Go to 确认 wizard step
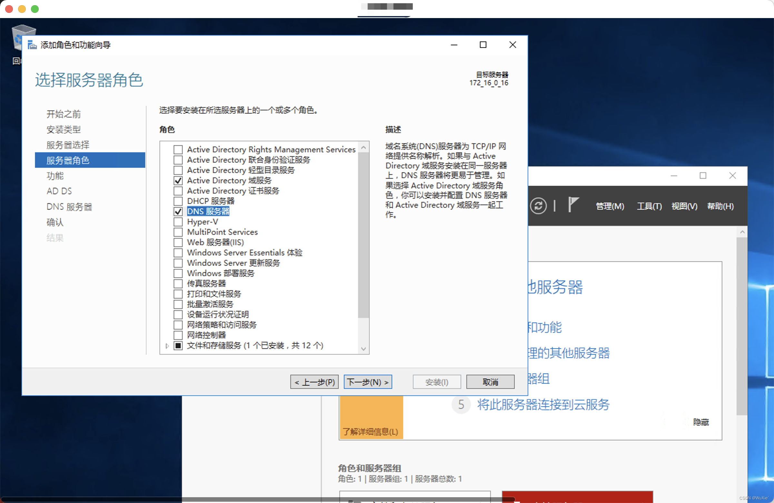This screenshot has height=503, width=774. click(x=55, y=222)
